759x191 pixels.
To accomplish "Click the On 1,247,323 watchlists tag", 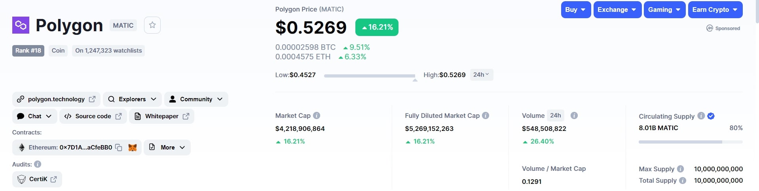I will click(x=108, y=51).
